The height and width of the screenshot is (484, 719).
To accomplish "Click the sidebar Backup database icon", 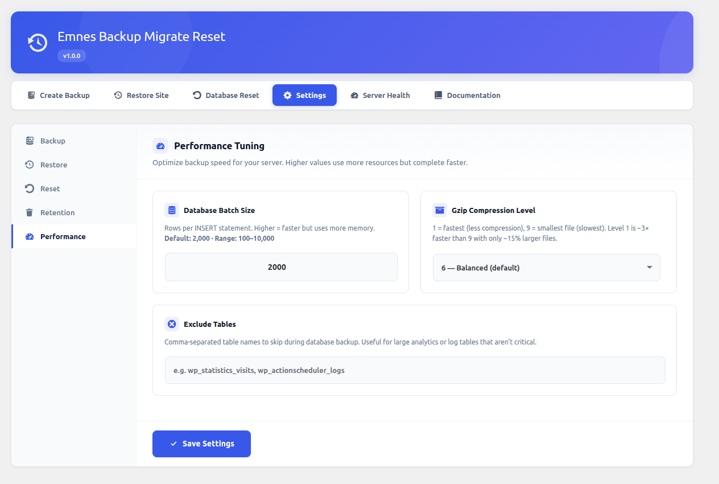I will [30, 141].
